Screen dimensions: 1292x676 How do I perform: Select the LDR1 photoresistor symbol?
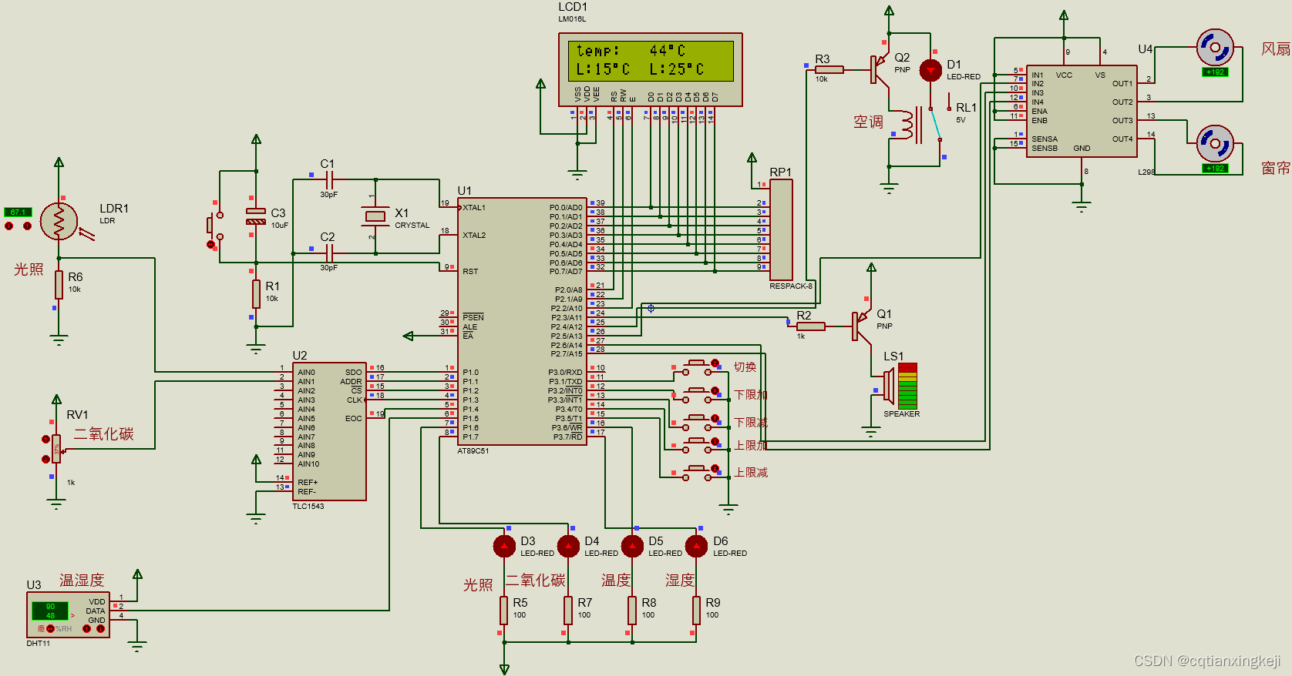coord(59,222)
